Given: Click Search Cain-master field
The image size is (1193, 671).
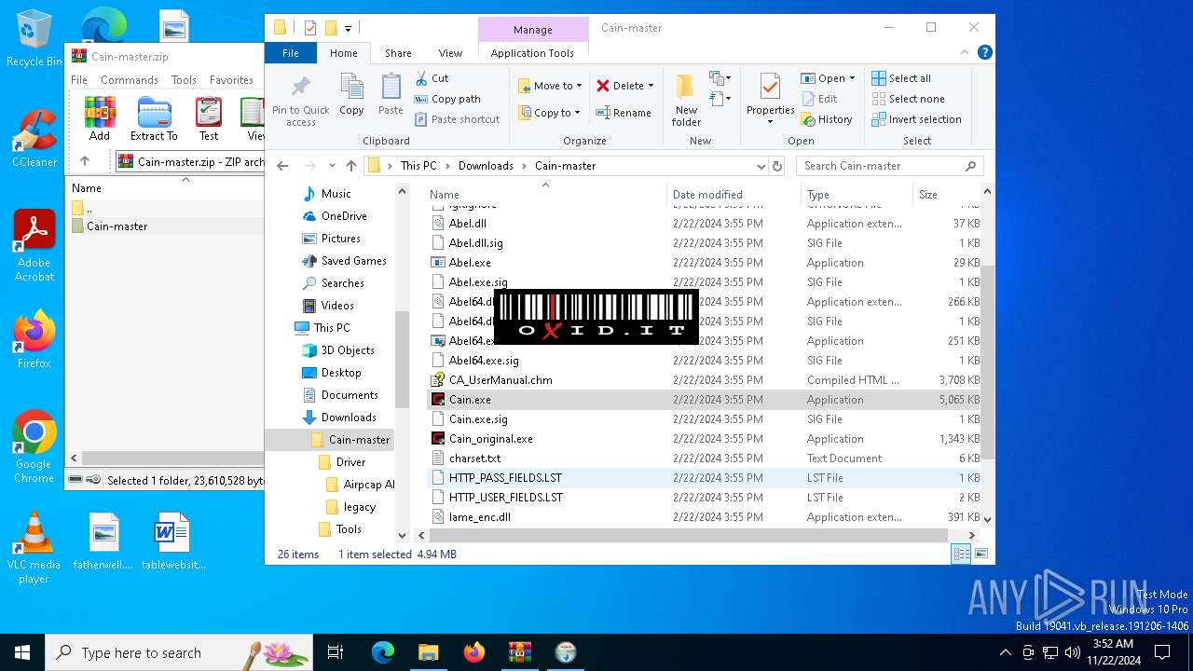Looking at the screenshot, I should click(889, 166).
